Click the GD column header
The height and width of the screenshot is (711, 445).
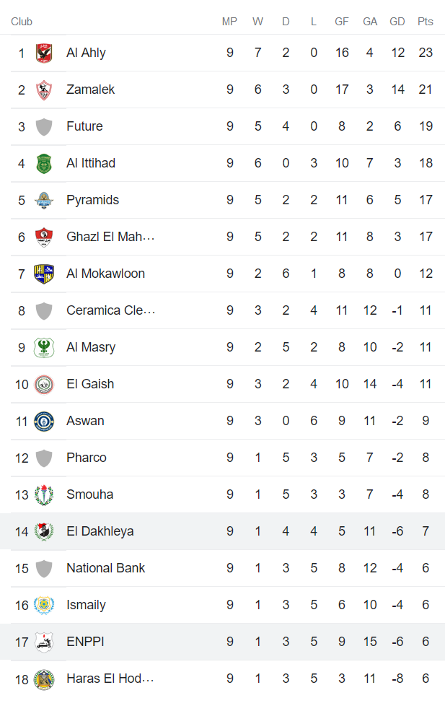pos(397,21)
